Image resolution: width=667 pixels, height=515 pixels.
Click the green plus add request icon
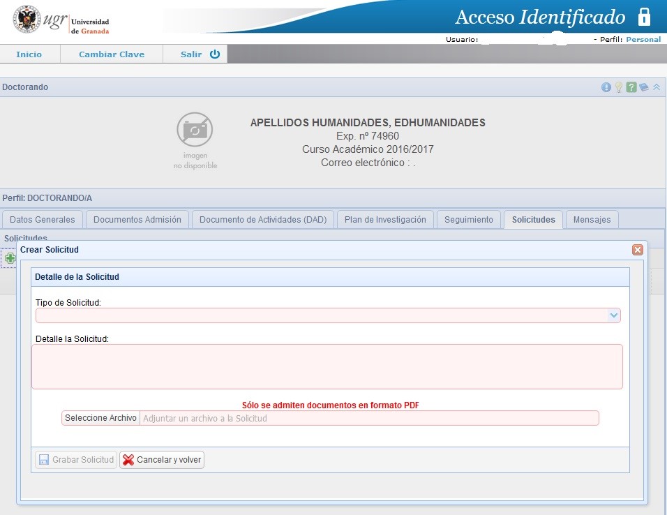pos(10,258)
